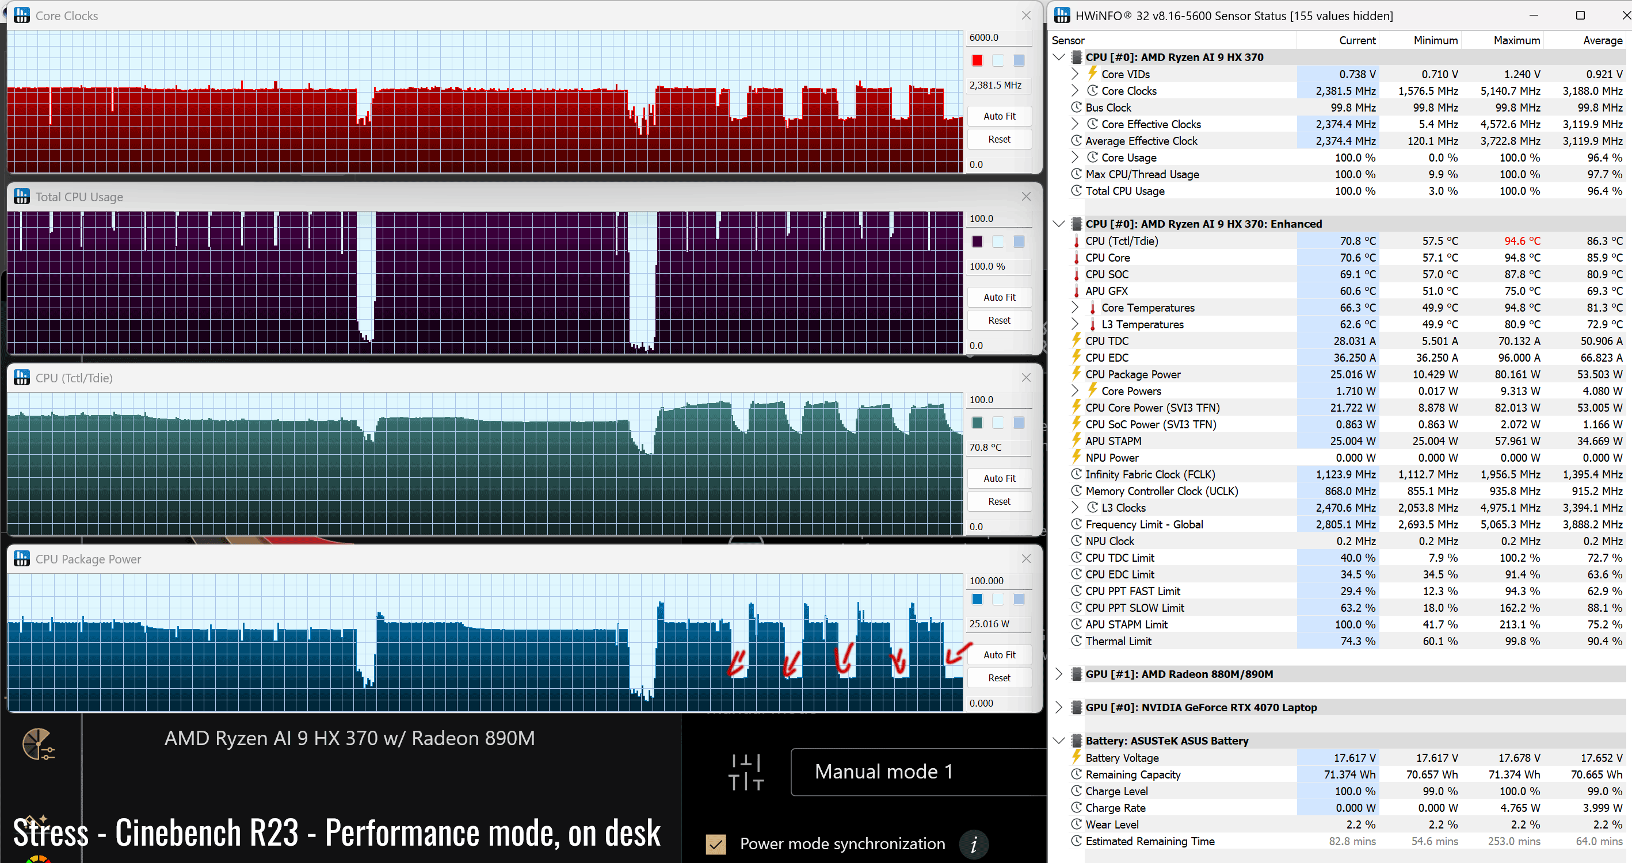Maximize the HWiNFO Sensor Status window
The height and width of the screenshot is (863, 1632).
(1580, 15)
